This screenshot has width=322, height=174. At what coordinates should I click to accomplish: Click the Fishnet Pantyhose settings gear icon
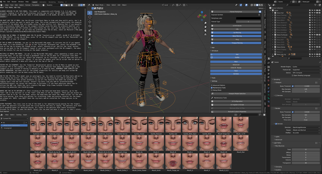260,12
